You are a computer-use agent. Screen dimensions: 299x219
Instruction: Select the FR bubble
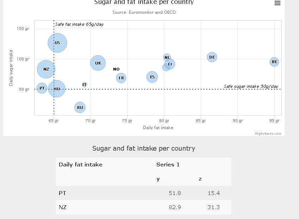click(x=121, y=78)
